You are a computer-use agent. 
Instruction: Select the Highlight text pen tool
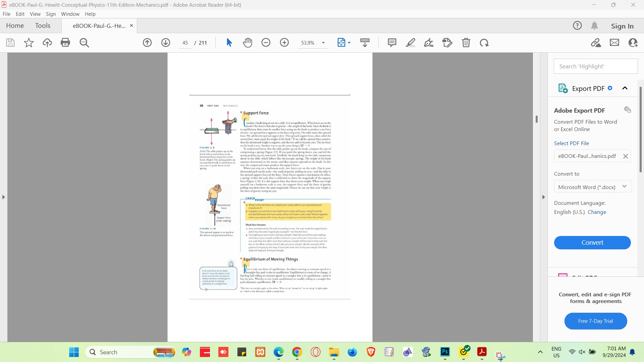411,43
